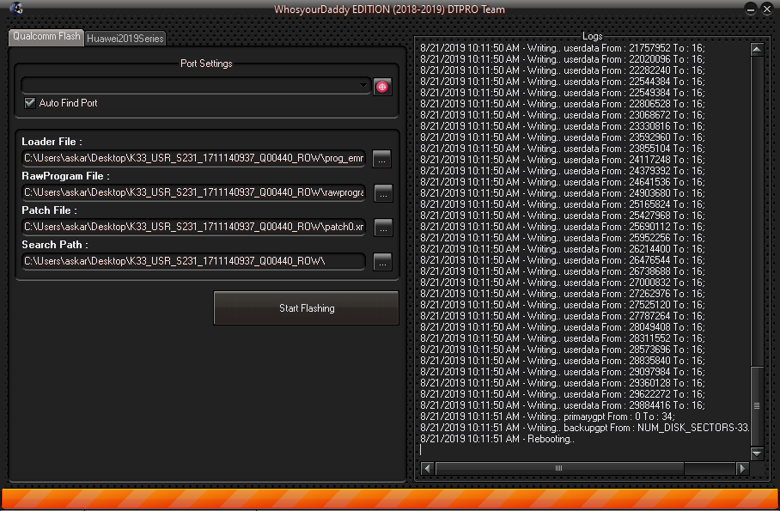Image resolution: width=780 pixels, height=511 pixels.
Task: Click the logs scroll up arrow
Action: (x=757, y=49)
